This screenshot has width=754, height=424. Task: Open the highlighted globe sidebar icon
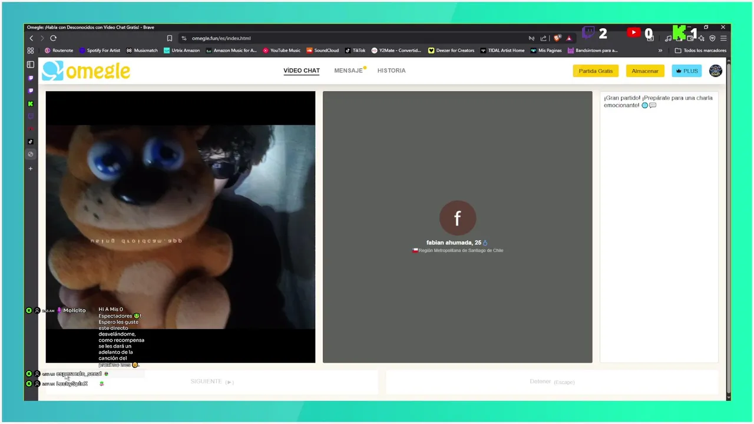(x=31, y=154)
